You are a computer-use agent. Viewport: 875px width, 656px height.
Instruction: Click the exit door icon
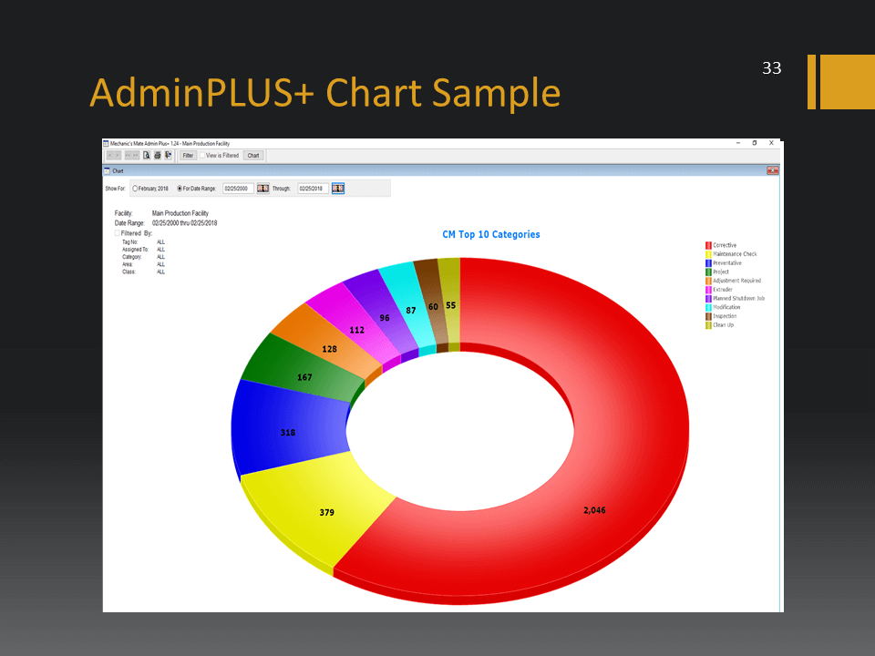(168, 156)
